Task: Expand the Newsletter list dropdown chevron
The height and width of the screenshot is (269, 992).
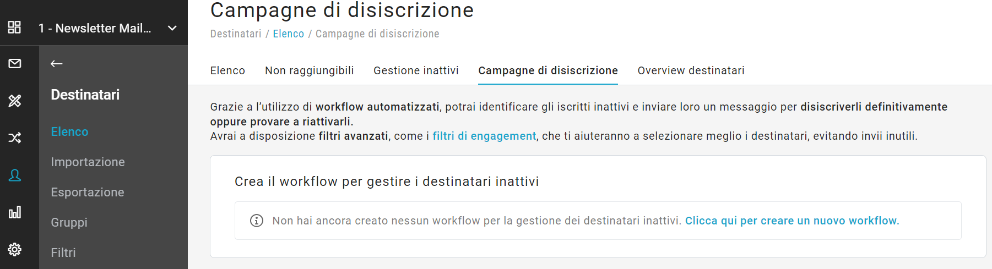Action: 172,28
